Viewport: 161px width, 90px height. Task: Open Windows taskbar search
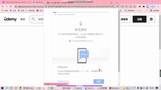7,88
